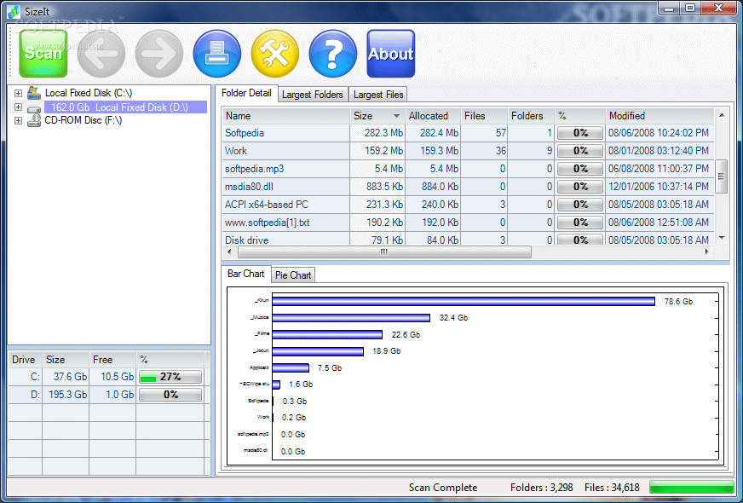743x503 pixels.
Task: Switch to the Largest Folders tab
Action: coord(312,95)
